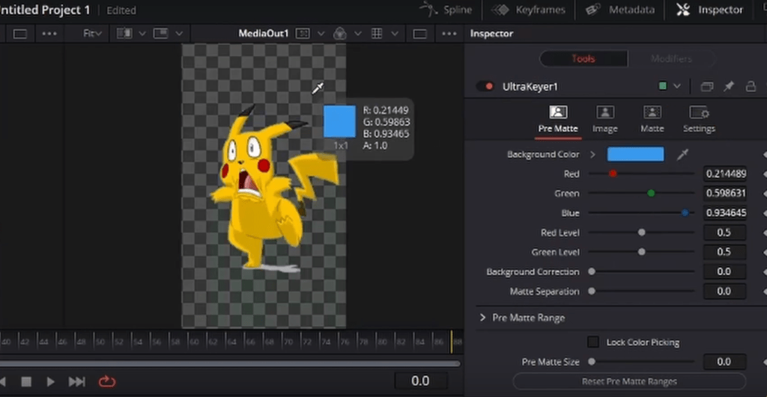The image size is (767, 397).
Task: Click the Background Correction value field
Action: (725, 271)
